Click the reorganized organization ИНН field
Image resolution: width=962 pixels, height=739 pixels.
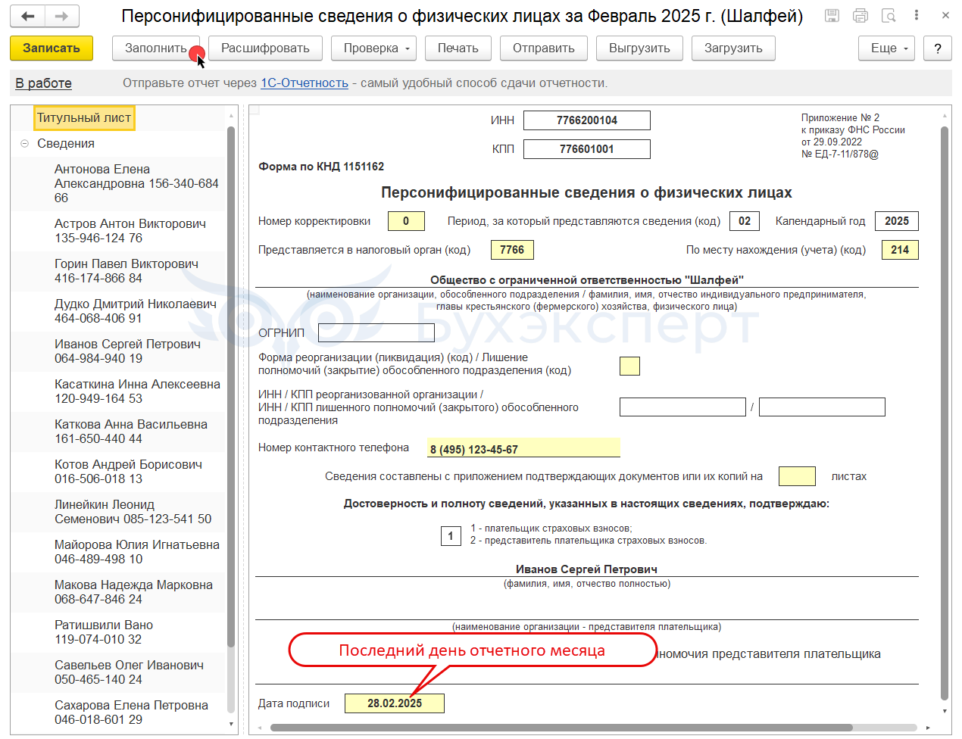point(682,407)
